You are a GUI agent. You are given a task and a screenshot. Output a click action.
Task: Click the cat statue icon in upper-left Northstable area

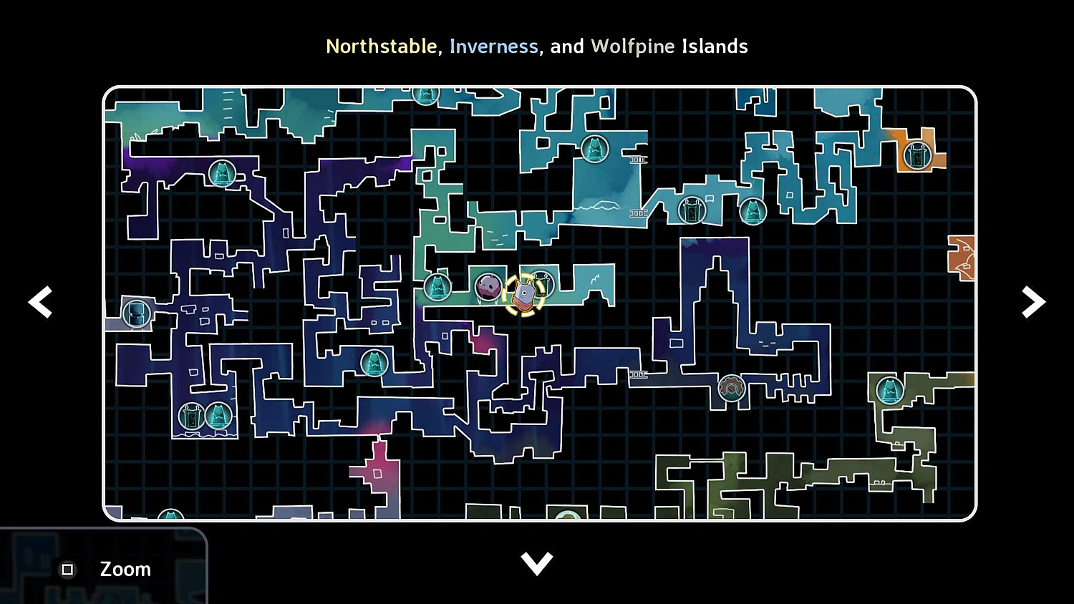click(223, 173)
